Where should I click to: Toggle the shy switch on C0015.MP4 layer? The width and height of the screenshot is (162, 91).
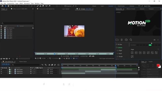click(x=31, y=70)
